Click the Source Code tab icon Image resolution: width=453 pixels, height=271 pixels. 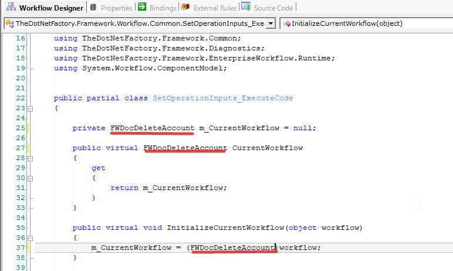(246, 6)
